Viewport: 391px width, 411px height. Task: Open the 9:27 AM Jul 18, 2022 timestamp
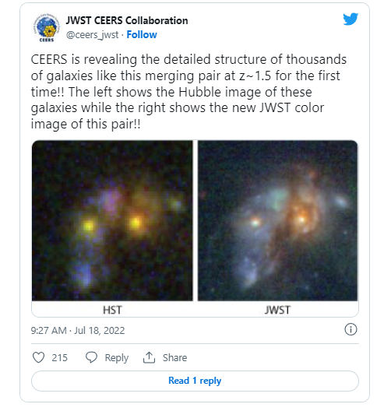[78, 331]
